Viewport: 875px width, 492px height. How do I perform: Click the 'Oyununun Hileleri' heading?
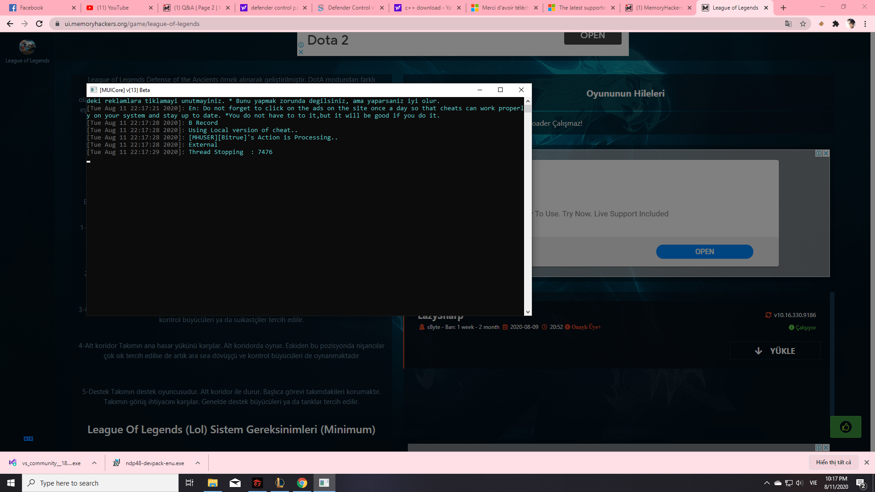[x=625, y=93]
